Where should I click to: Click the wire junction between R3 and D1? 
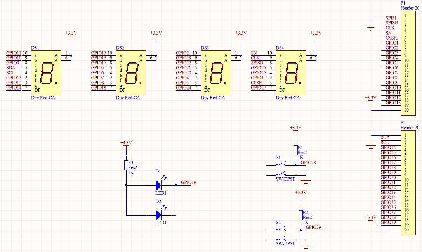(126, 185)
